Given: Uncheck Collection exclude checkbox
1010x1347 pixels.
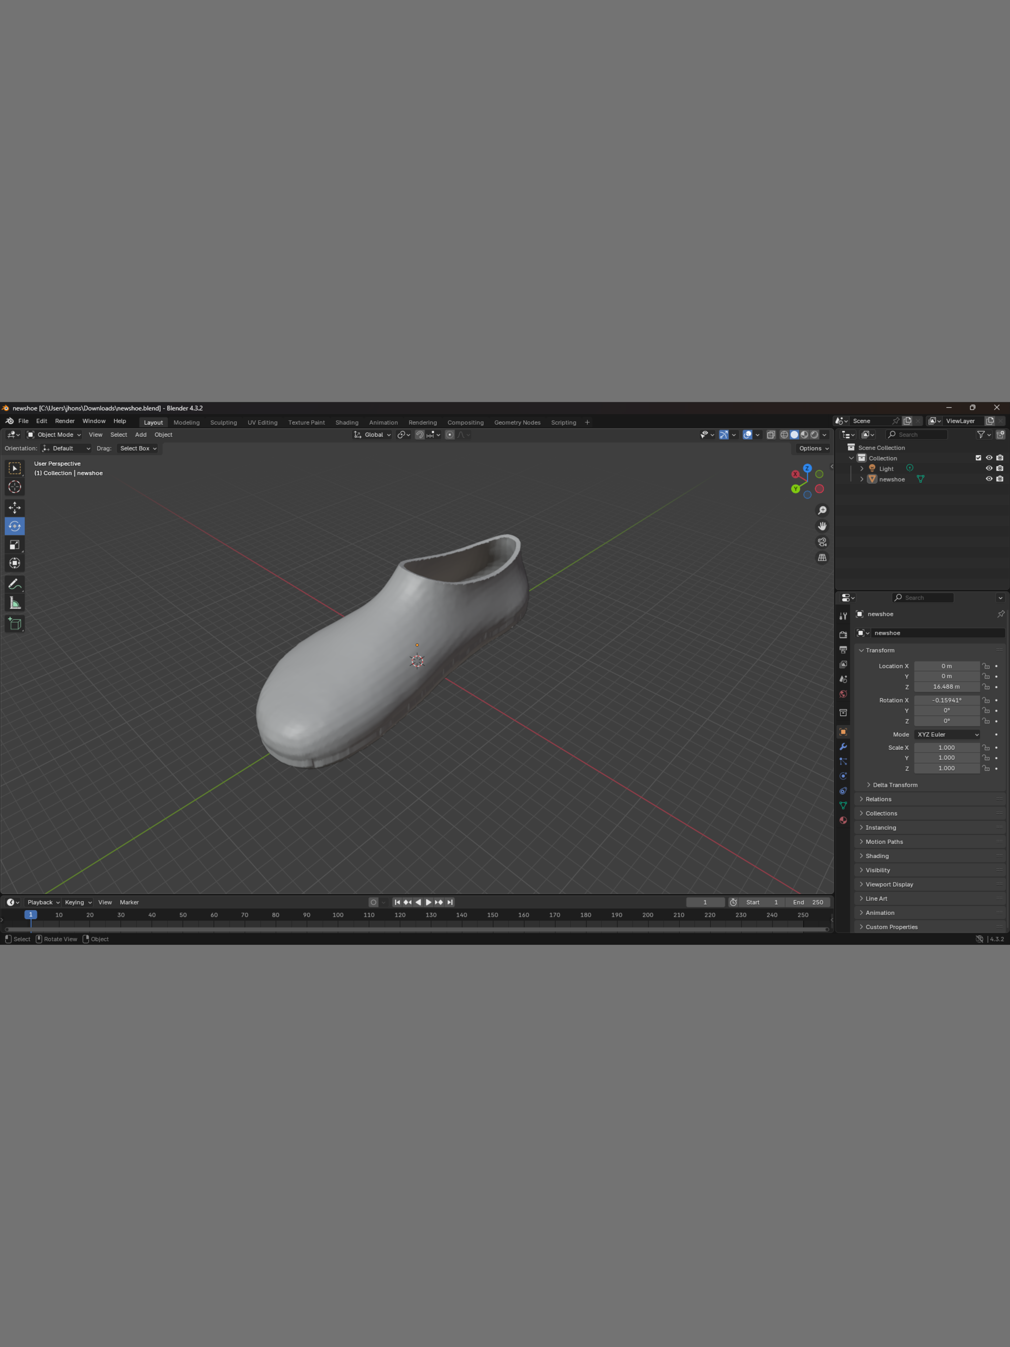Looking at the screenshot, I should 978,458.
